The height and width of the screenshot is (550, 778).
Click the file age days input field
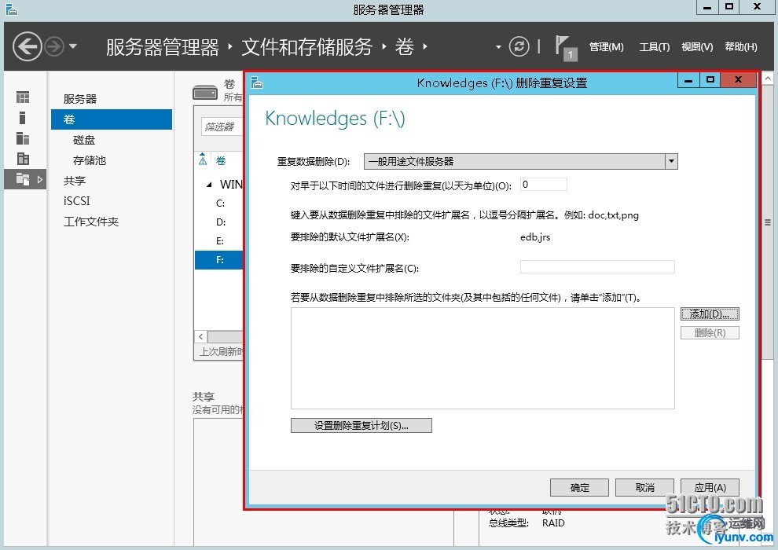pyautogui.click(x=543, y=185)
